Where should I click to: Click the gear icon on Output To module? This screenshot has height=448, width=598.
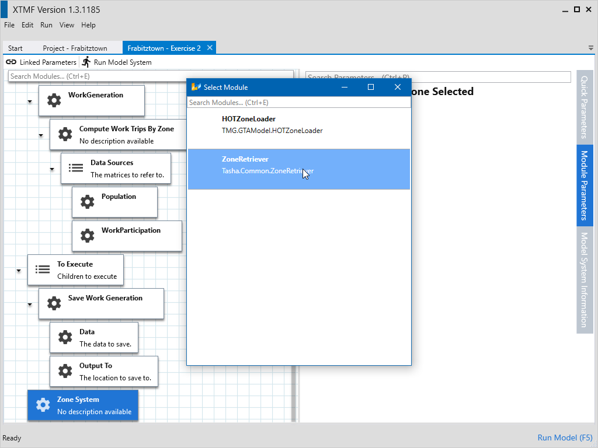65,371
